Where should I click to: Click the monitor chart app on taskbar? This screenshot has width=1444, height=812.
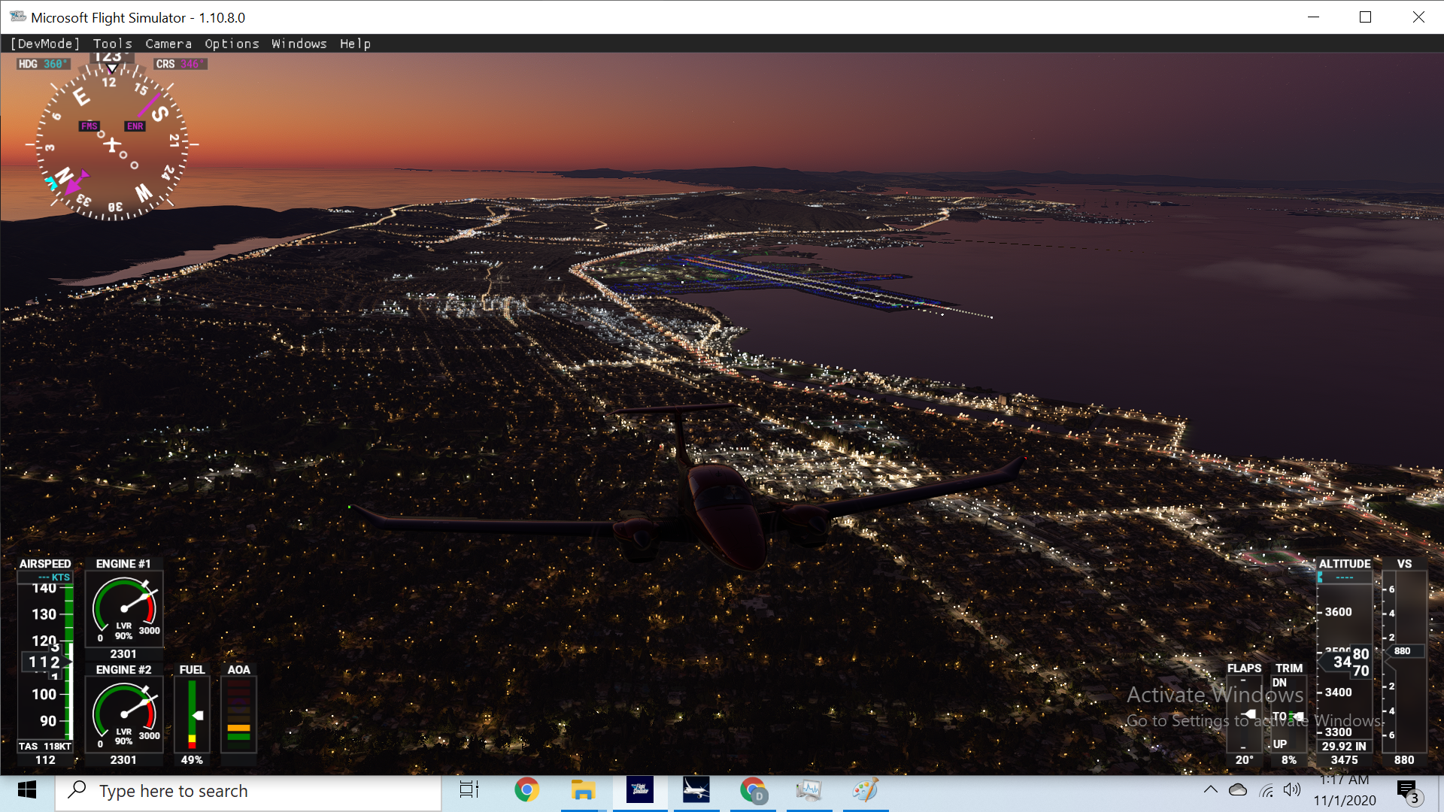[809, 791]
